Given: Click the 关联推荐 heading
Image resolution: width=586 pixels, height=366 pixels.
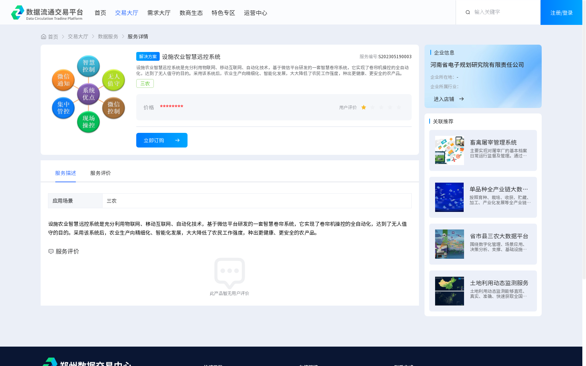Looking at the screenshot, I should pos(443,122).
